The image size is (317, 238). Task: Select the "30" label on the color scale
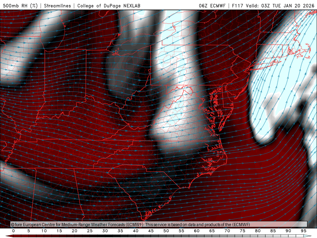coord(105,231)
